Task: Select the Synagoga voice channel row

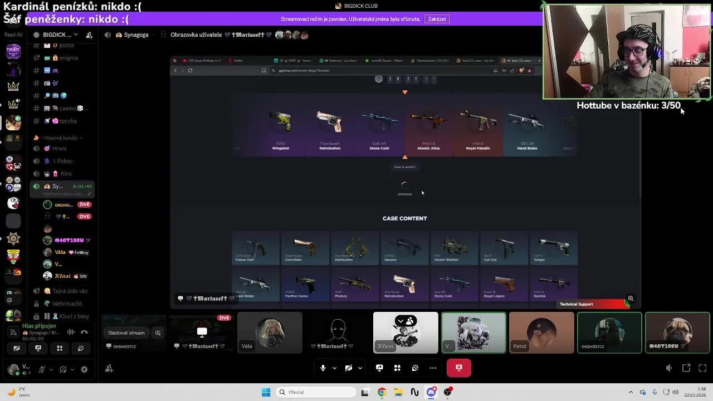Action: pyautogui.click(x=61, y=189)
